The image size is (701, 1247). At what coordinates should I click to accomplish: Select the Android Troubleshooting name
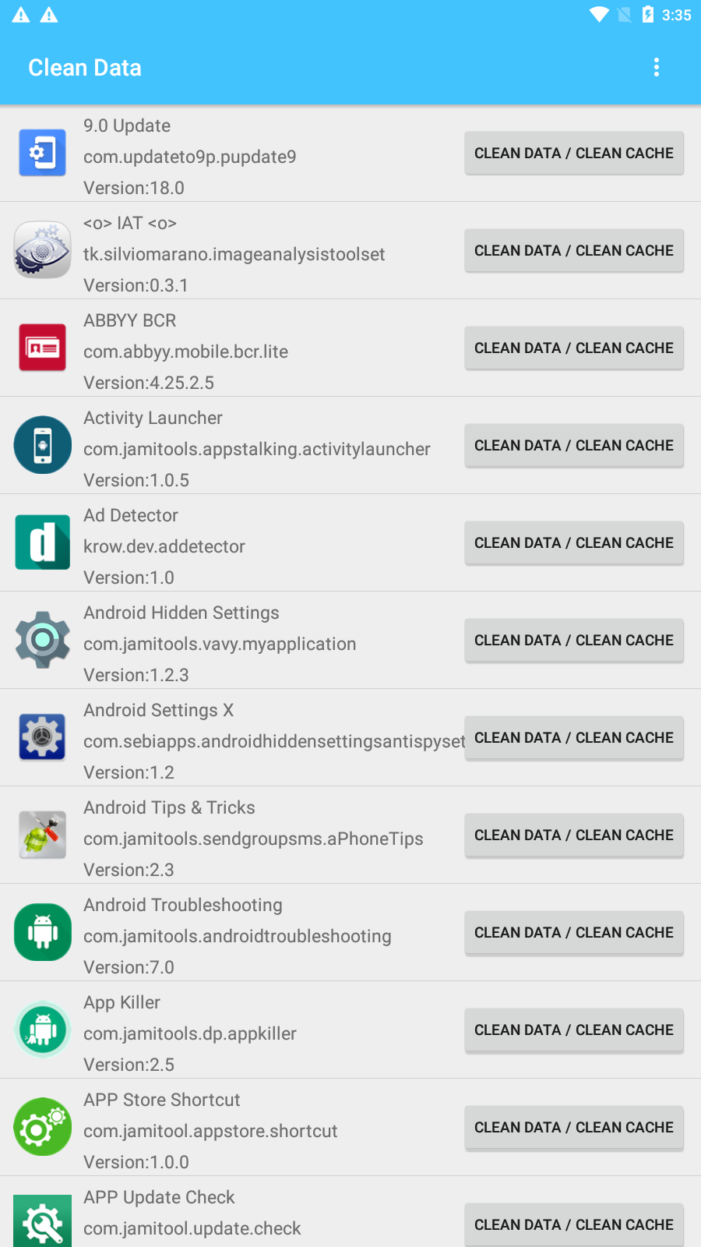pyautogui.click(x=183, y=905)
